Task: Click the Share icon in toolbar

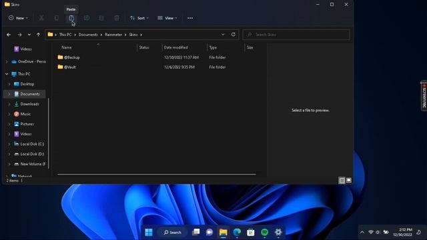Action: (101, 18)
